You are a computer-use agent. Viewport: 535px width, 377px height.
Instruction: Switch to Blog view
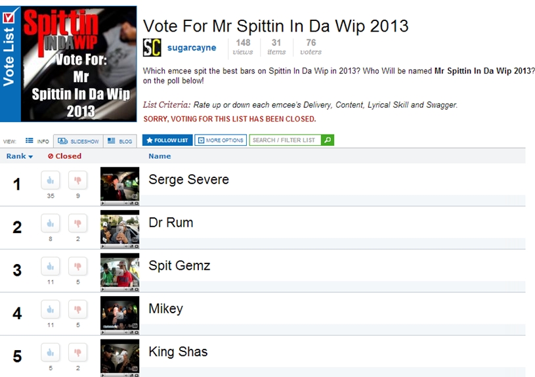(x=119, y=141)
